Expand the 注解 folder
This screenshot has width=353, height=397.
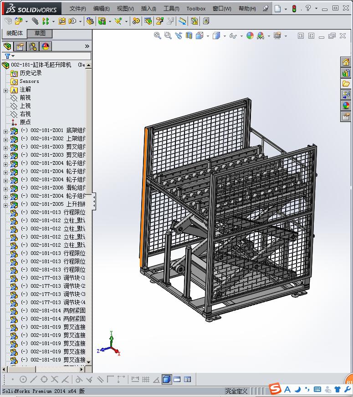pos(5,91)
